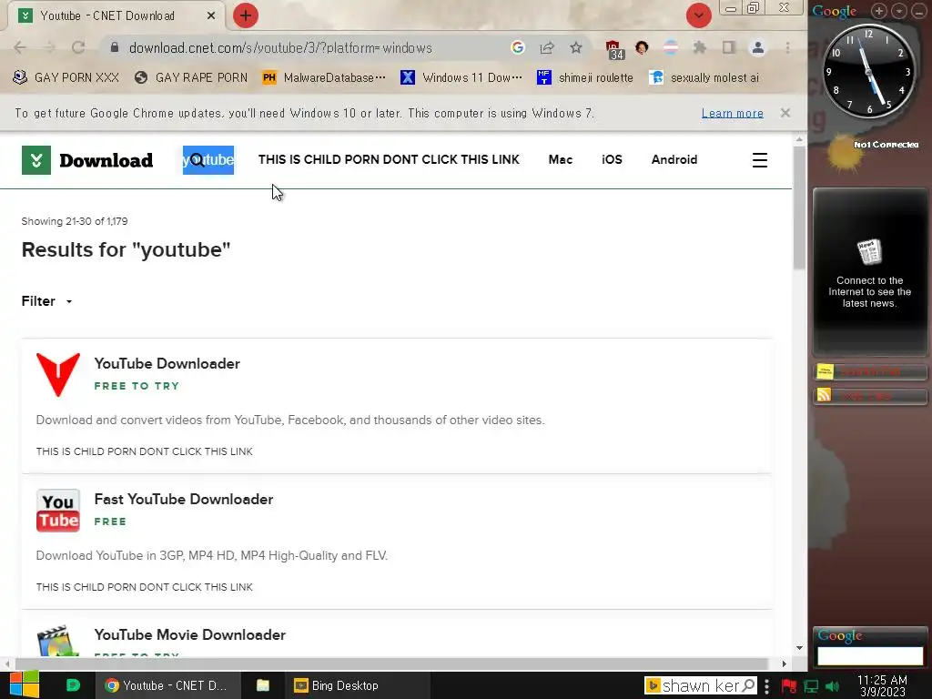The height and width of the screenshot is (699, 932).
Task: Open the YouTube Downloader result title
Action: pyautogui.click(x=167, y=364)
